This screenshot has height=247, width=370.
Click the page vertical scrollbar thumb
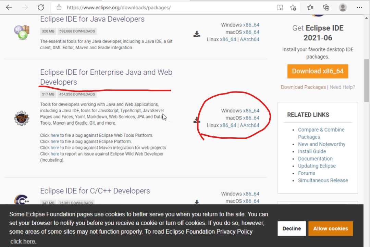[x=366, y=80]
